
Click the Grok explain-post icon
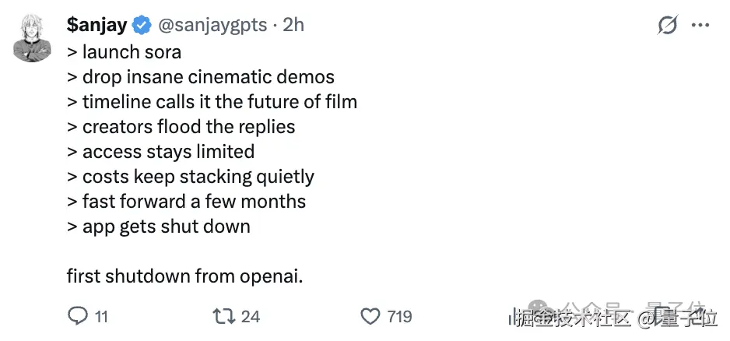pos(668,26)
